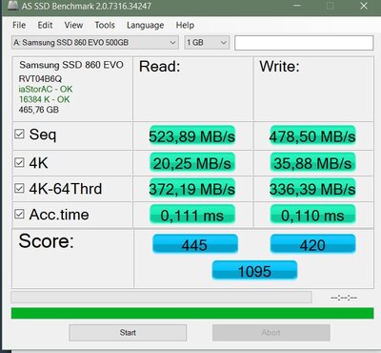This screenshot has height=353, width=381.
Task: Disable the 4K-64Thrd test checkbox
Action: pyautogui.click(x=19, y=188)
